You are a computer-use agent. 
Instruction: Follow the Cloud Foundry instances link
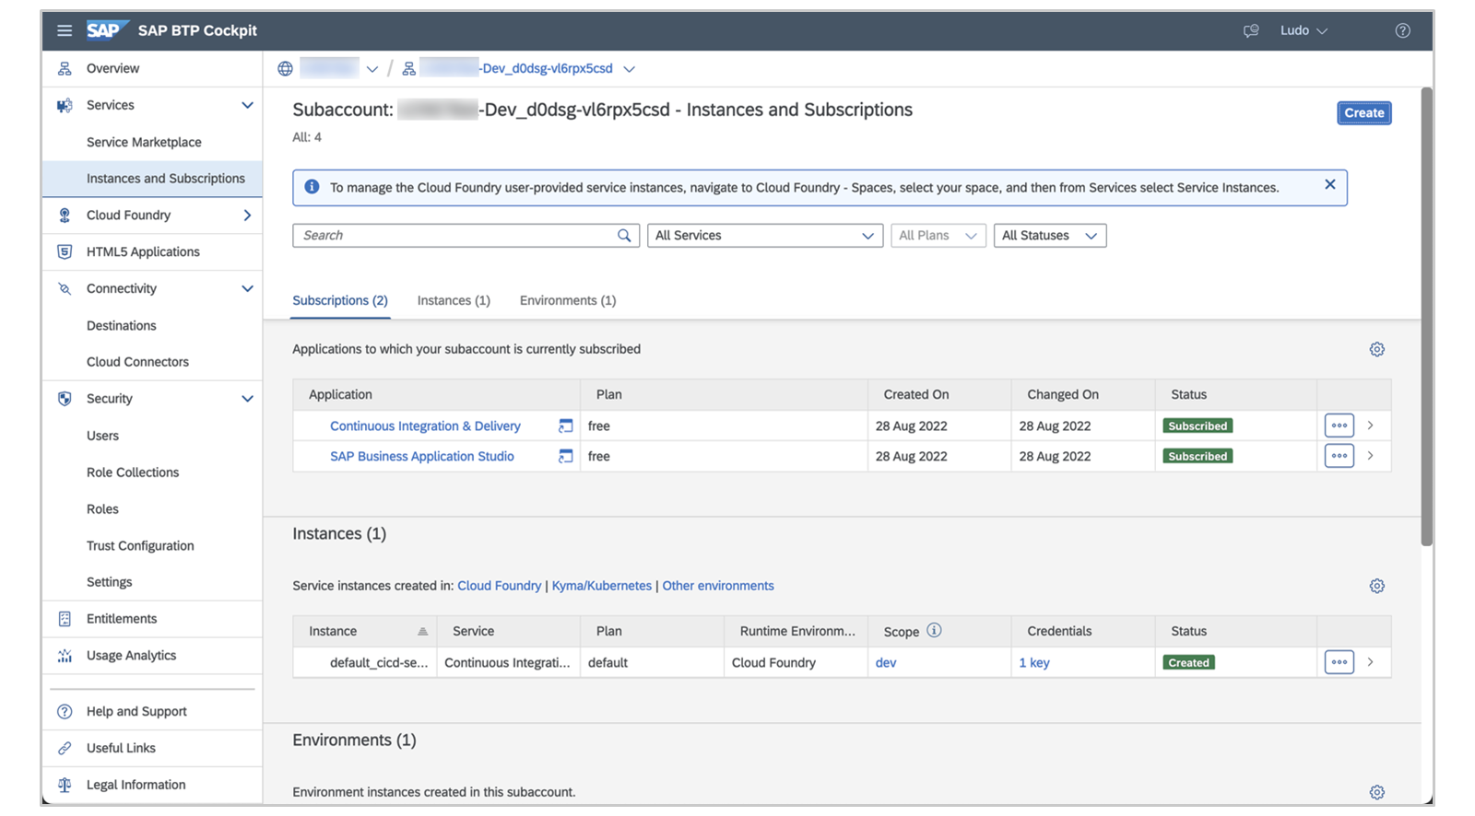tap(499, 586)
